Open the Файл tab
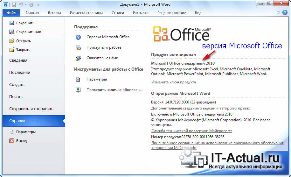This screenshot has height=177, width=291. [x=11, y=13]
